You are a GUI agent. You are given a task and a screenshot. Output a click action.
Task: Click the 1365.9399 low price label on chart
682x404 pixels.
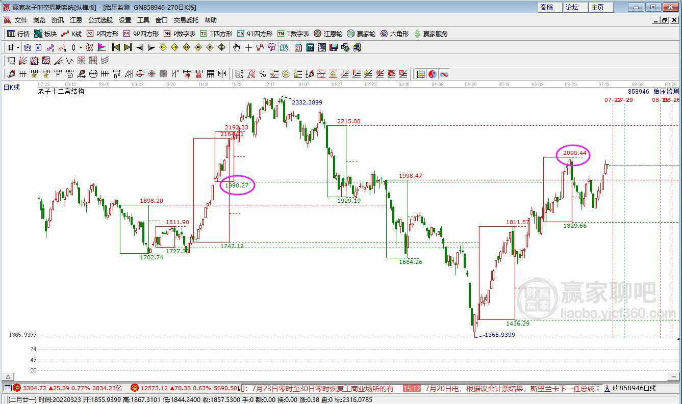[500, 335]
